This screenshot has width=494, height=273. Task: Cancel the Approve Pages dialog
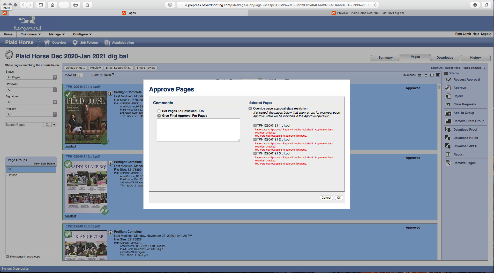click(x=326, y=198)
